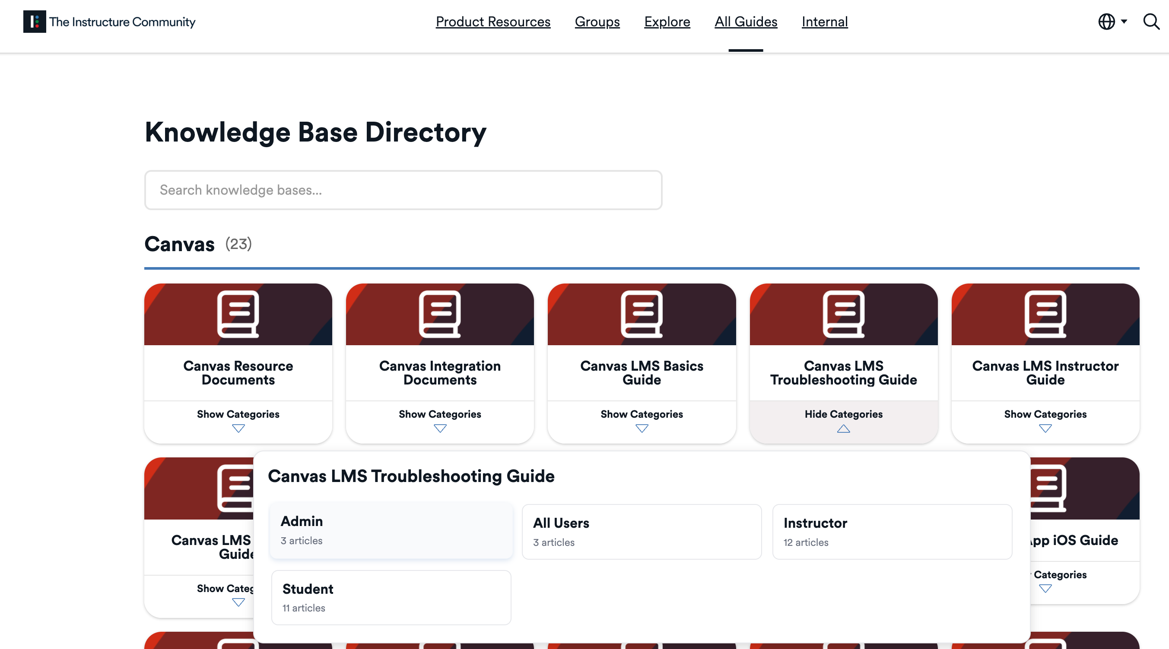Click the Canvas Integration Documents book icon
1169x649 pixels.
(439, 314)
